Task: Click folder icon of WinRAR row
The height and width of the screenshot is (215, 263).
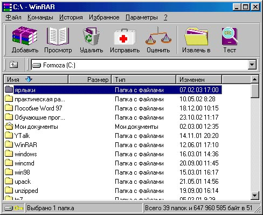Action: click(9, 144)
